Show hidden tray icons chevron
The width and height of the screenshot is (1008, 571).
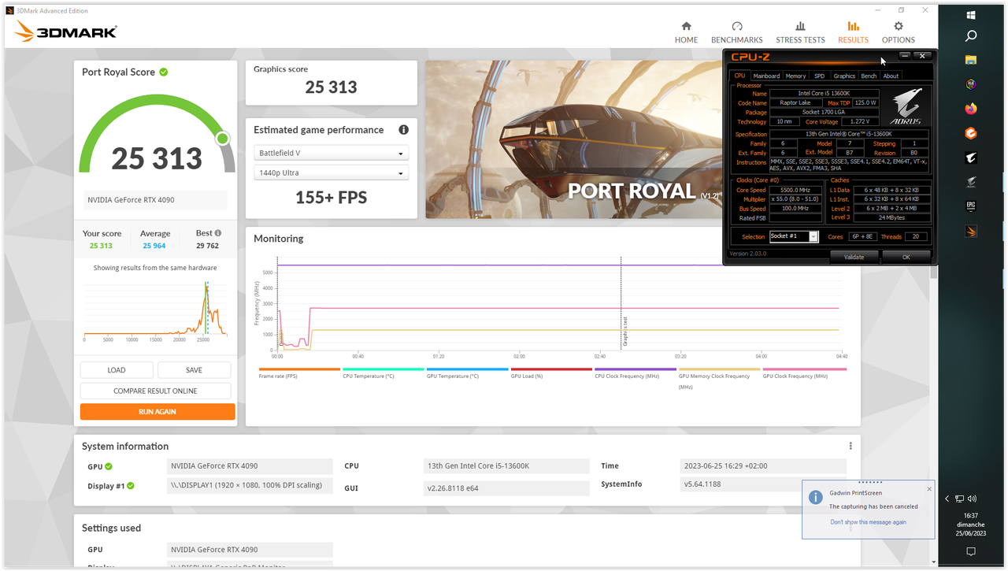click(x=948, y=499)
